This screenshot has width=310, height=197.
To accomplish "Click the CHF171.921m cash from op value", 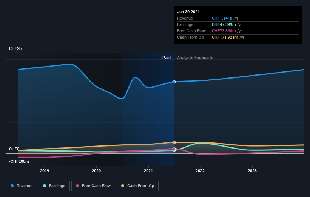I will (225, 37).
